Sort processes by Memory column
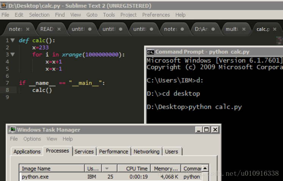The width and height of the screenshot is (283, 181). [166, 169]
